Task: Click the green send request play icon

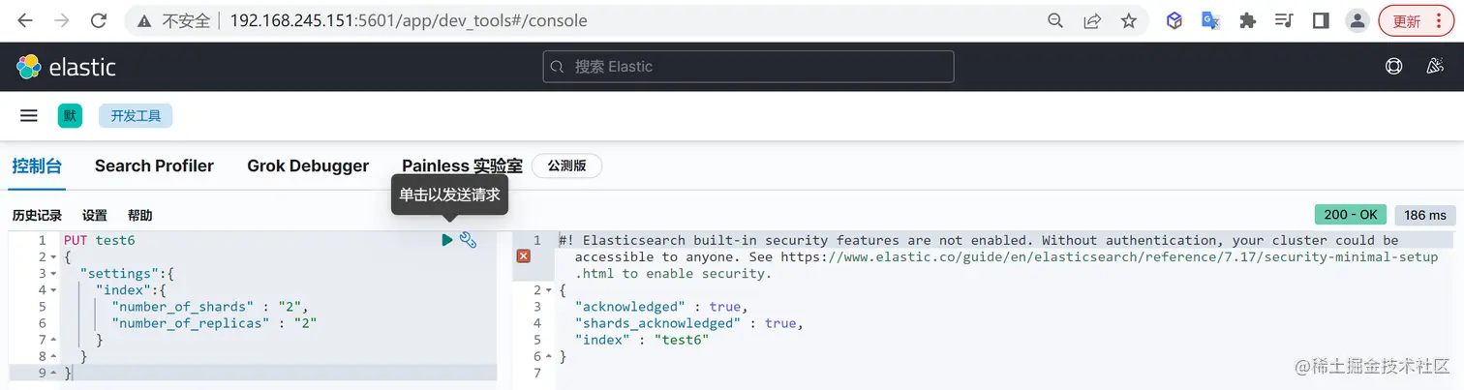Action: coord(446,240)
